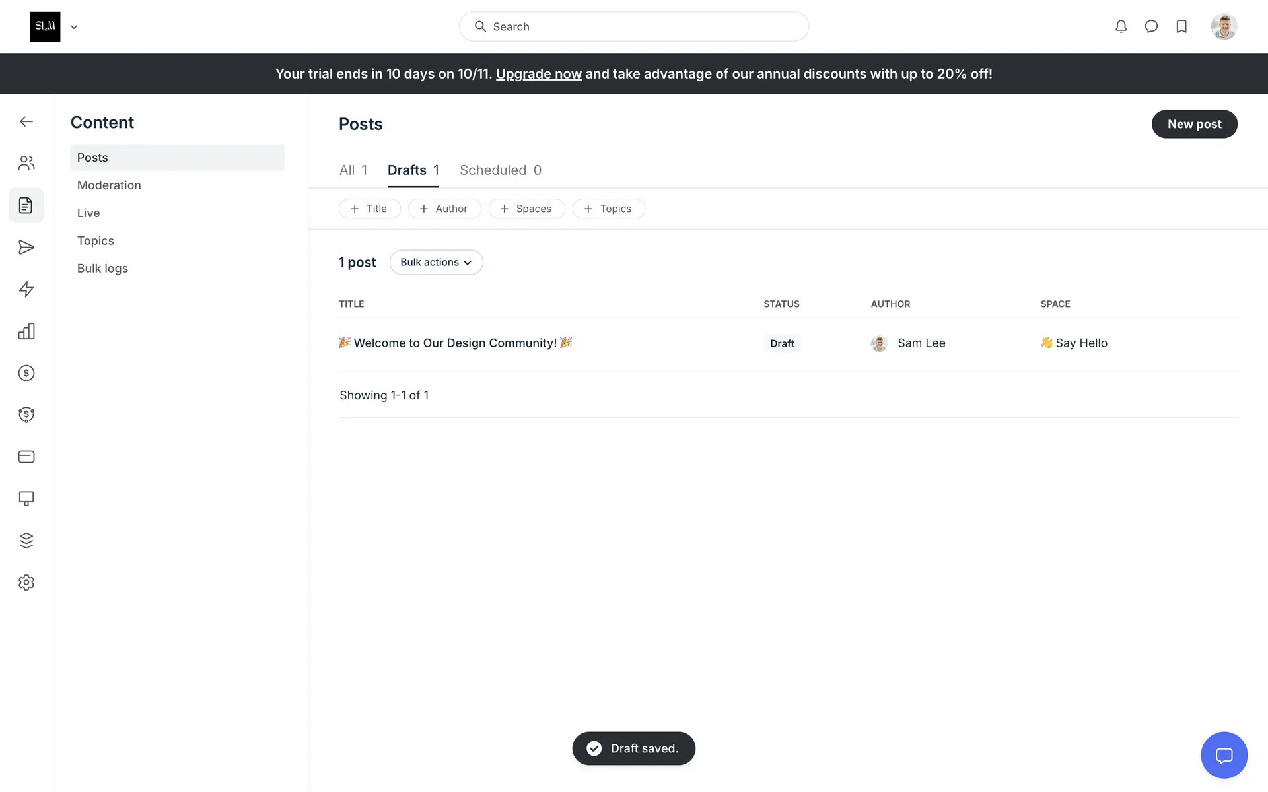This screenshot has width=1268, height=792.
Task: Open the lightning bolt workflows icon
Action: [26, 289]
